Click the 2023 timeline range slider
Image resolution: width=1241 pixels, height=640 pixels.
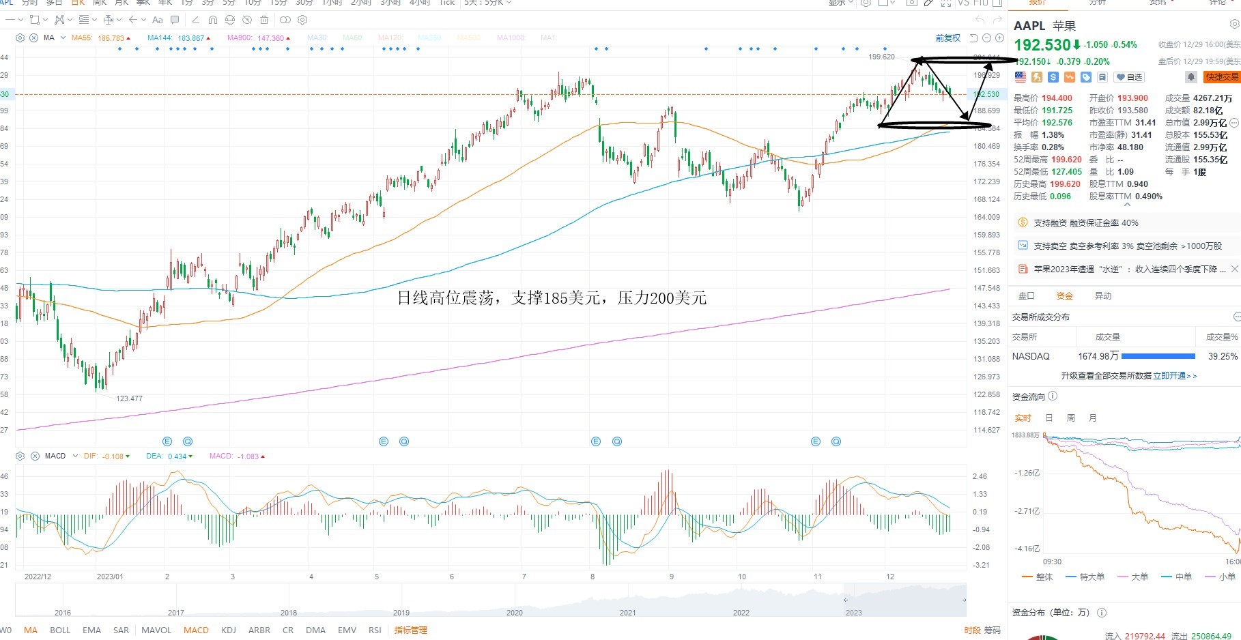pyautogui.click(x=905, y=600)
